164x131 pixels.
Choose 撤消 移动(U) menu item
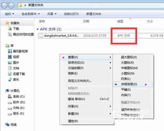(x=86, y=99)
